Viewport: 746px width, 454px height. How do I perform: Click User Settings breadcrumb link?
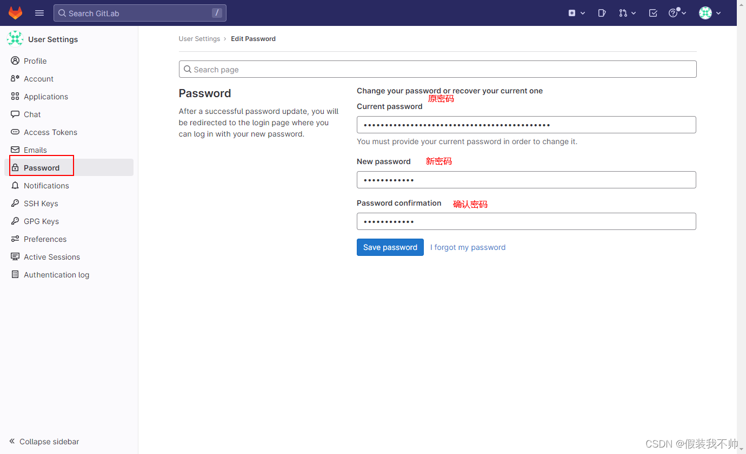point(199,39)
